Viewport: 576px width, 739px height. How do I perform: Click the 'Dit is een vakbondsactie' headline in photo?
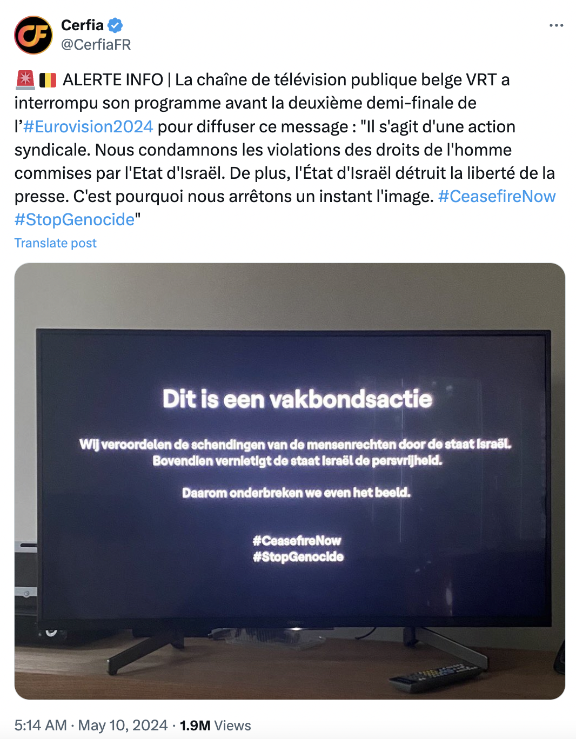click(297, 399)
